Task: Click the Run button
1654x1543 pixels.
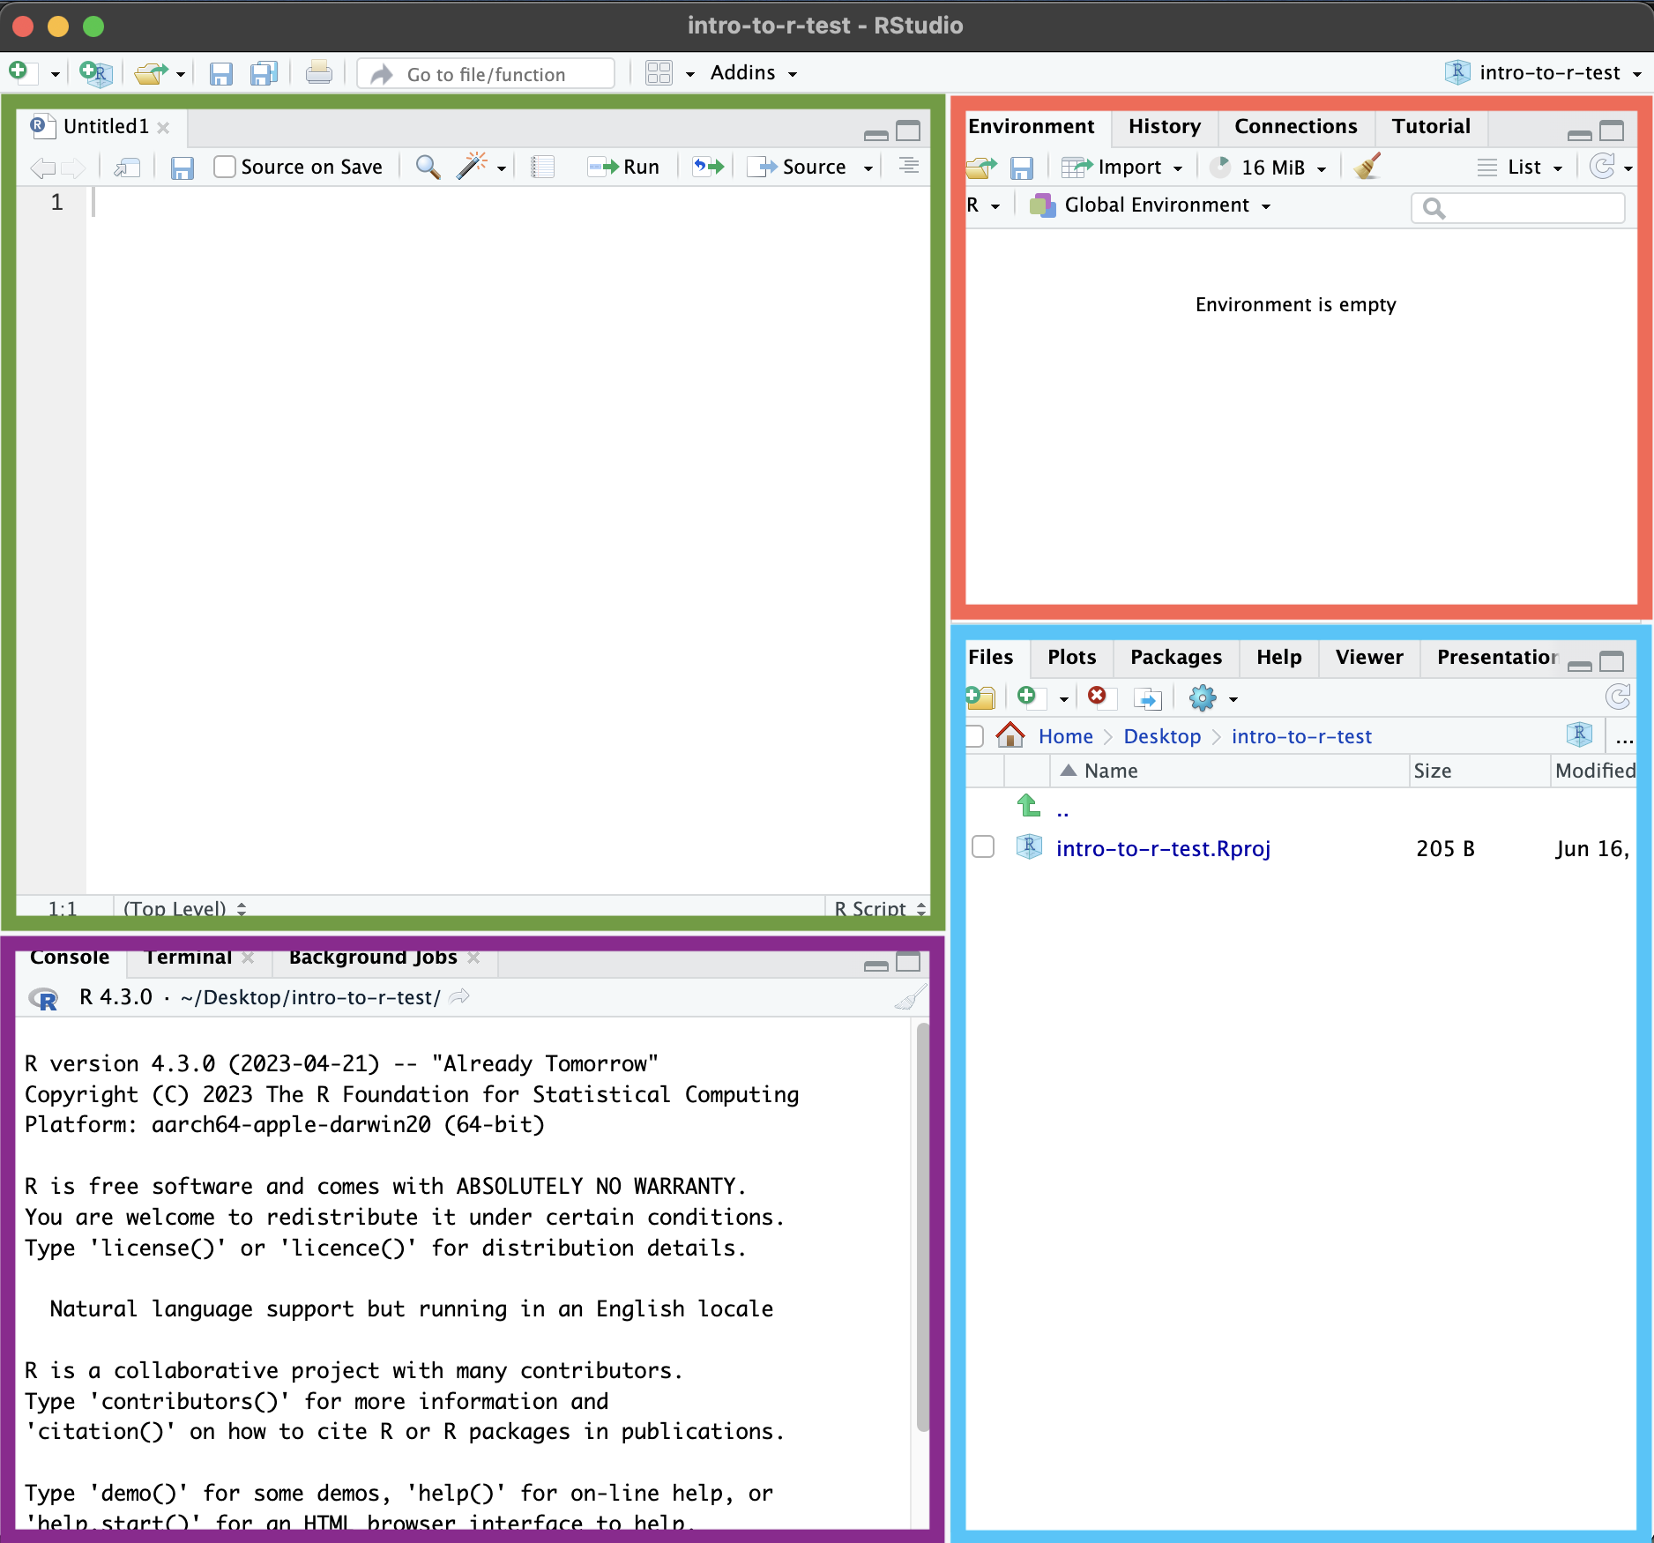Action: tap(625, 167)
